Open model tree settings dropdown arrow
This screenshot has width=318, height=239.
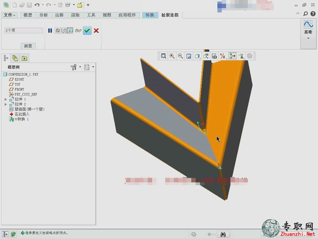(x=80, y=67)
